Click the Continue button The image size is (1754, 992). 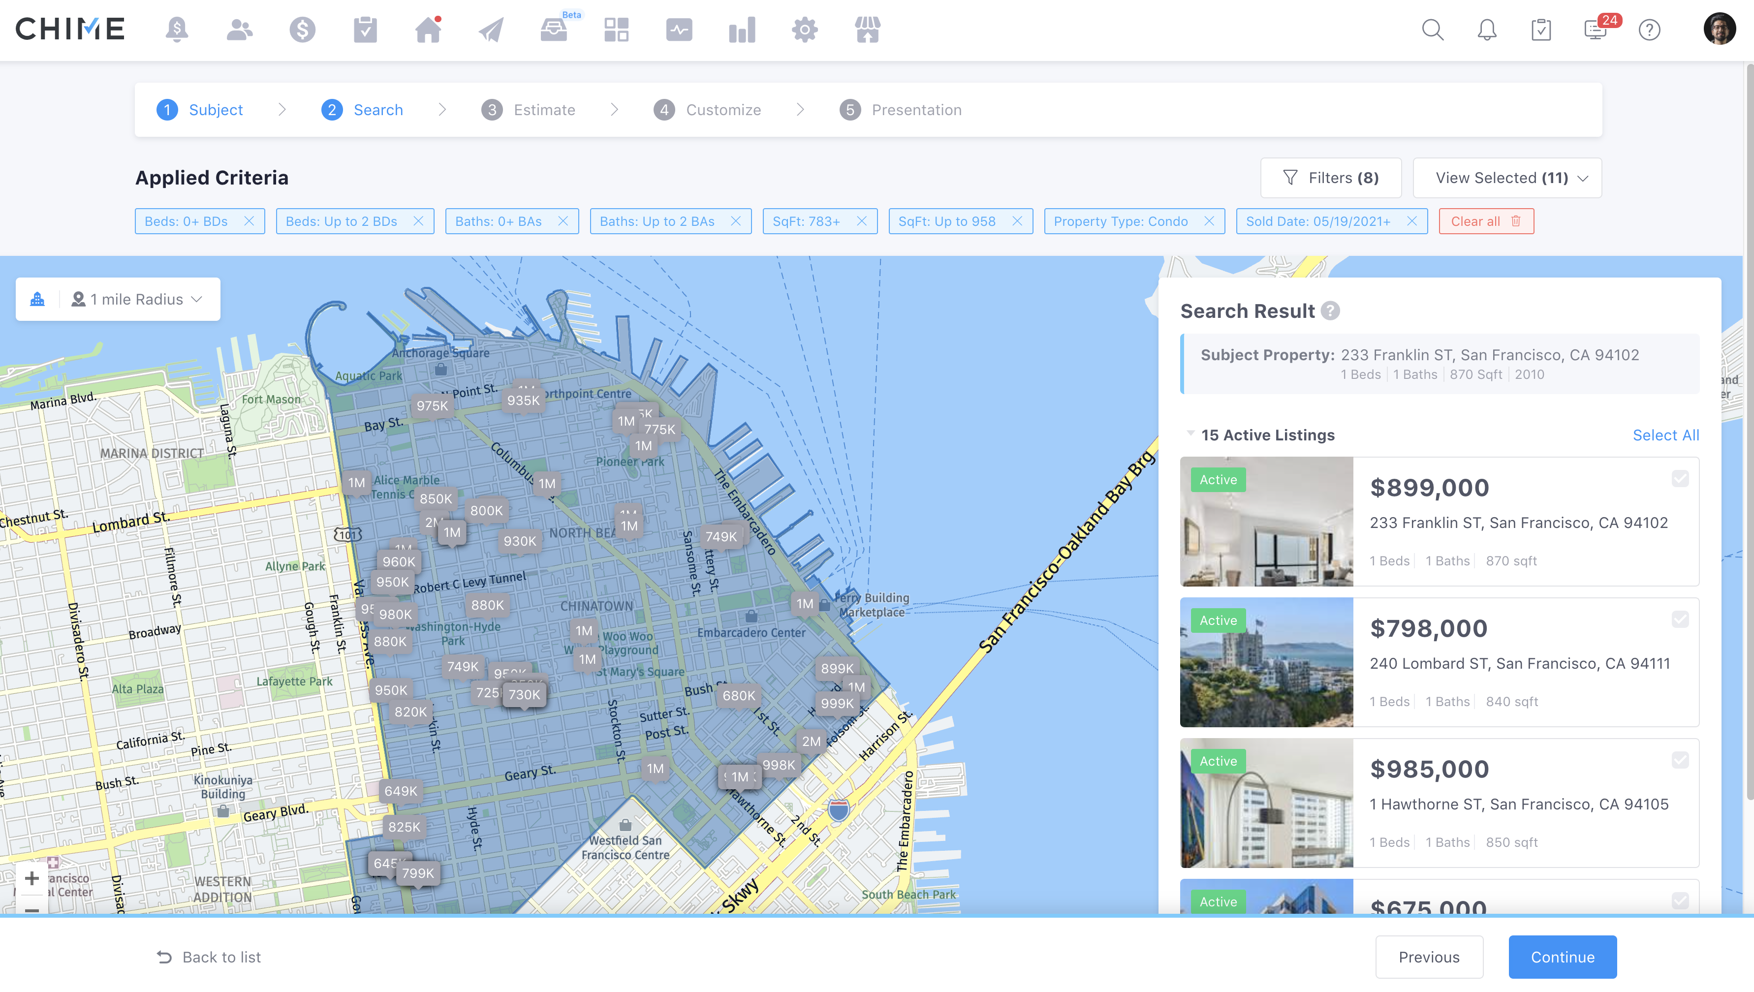point(1563,957)
